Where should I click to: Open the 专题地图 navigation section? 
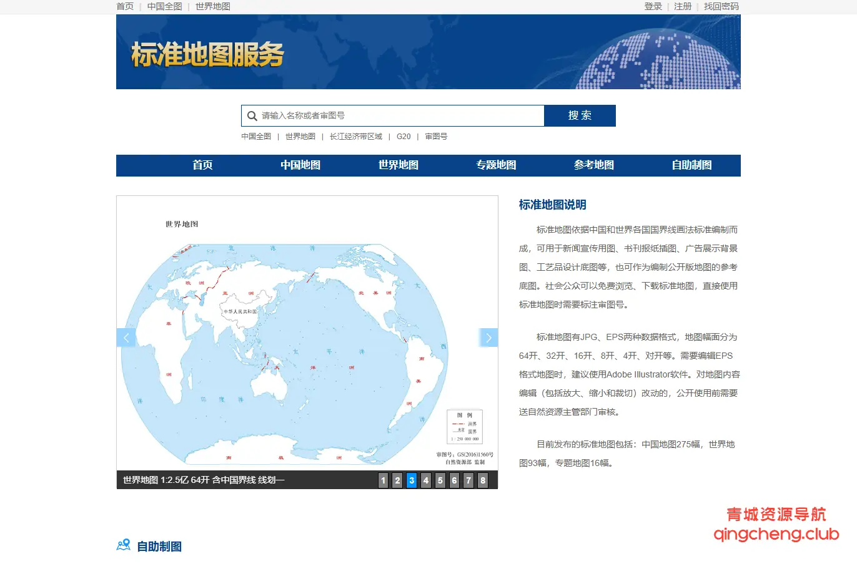496,165
